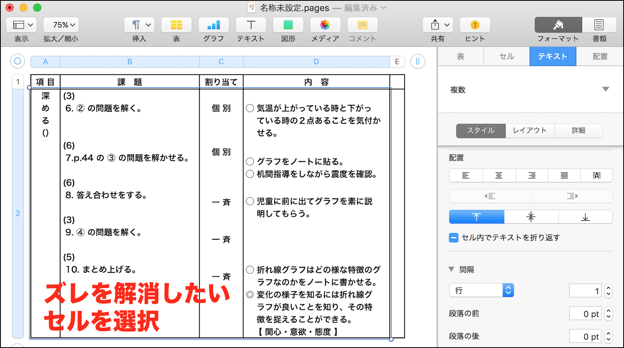
Task: Expand the paragraph style 複数 dropdown
Action: (605, 89)
